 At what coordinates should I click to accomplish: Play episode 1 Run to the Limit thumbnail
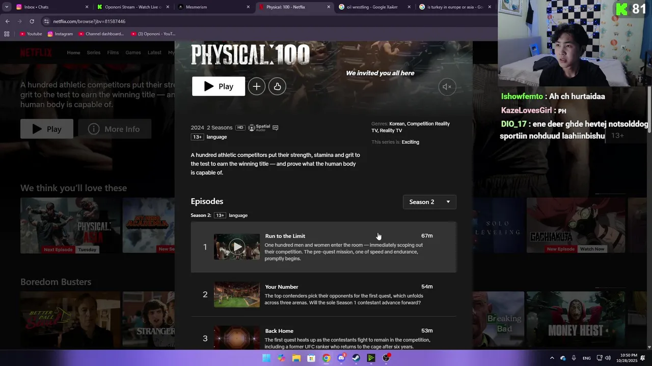(237, 247)
